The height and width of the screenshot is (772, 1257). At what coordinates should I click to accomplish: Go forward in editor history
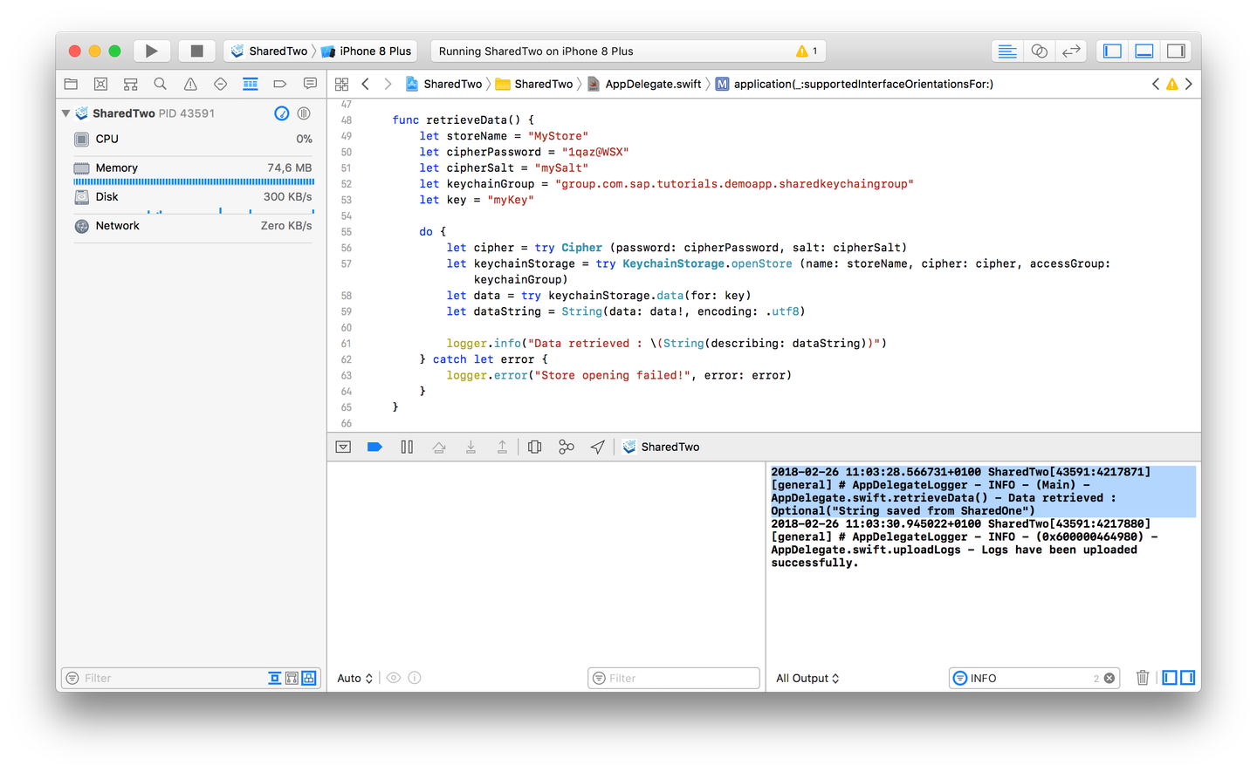(388, 84)
